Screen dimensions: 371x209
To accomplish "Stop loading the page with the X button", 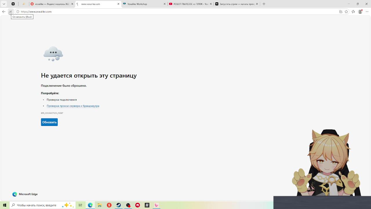I will [10, 12].
